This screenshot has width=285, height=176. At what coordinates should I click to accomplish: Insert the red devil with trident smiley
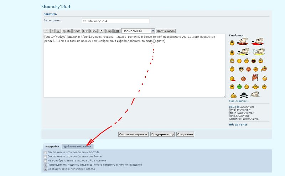click(255, 77)
